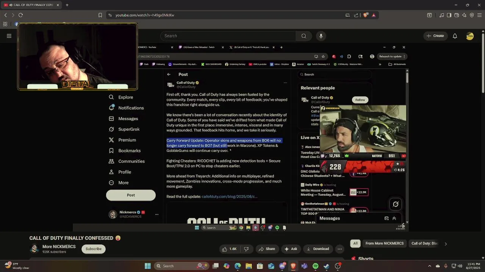Expand More in X sidebar

pyautogui.click(x=119, y=182)
